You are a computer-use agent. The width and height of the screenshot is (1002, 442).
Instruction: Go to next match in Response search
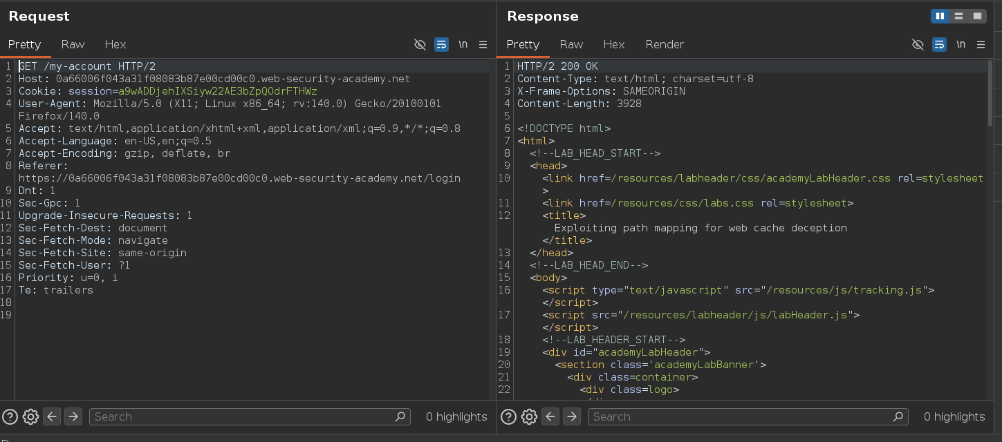pyautogui.click(x=572, y=416)
